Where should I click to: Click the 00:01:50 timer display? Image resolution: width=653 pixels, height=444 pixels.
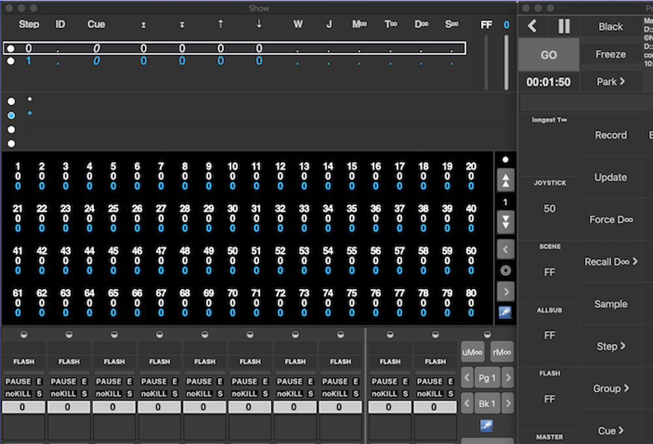pyautogui.click(x=549, y=82)
